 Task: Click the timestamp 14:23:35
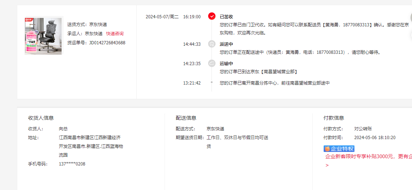pyautogui.click(x=192, y=63)
